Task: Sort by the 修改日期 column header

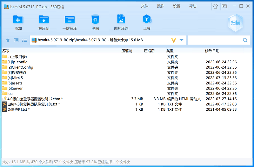Action: click(x=212, y=51)
